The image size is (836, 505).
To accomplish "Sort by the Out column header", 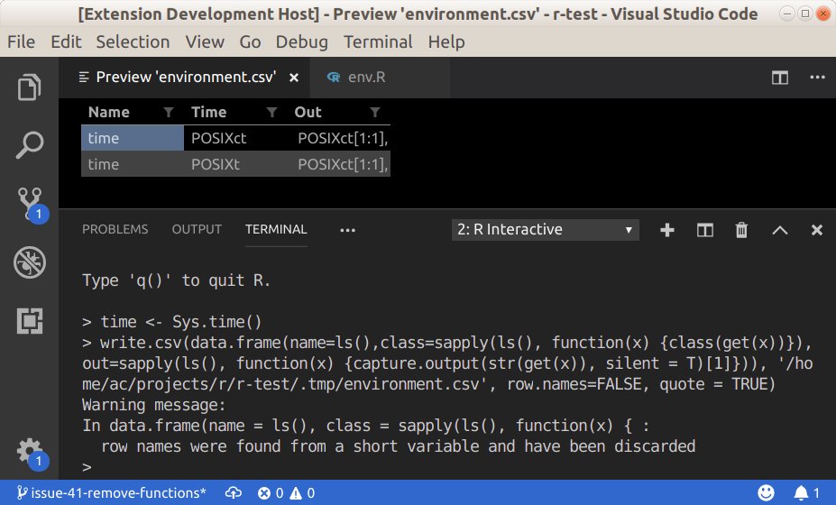I will (308, 112).
